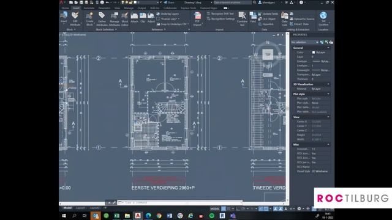The height and width of the screenshot is (220, 392).
Task: Open the Layout1 tab
Action: [80, 208]
